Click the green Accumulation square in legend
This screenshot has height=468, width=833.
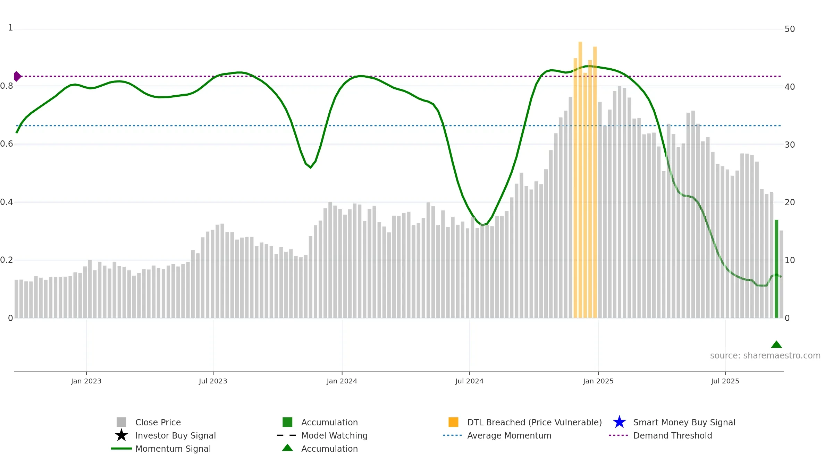287,422
